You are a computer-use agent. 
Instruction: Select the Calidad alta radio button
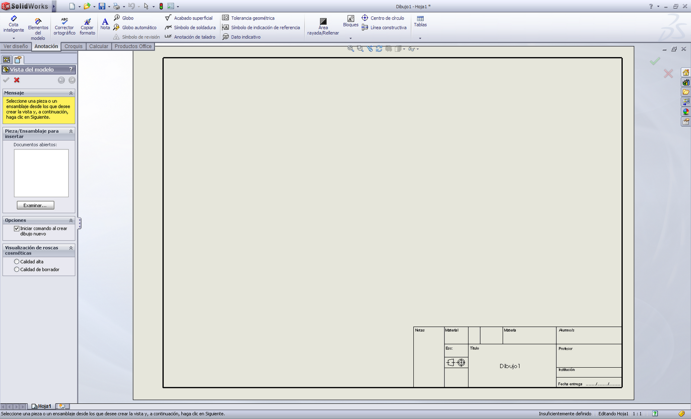click(16, 261)
